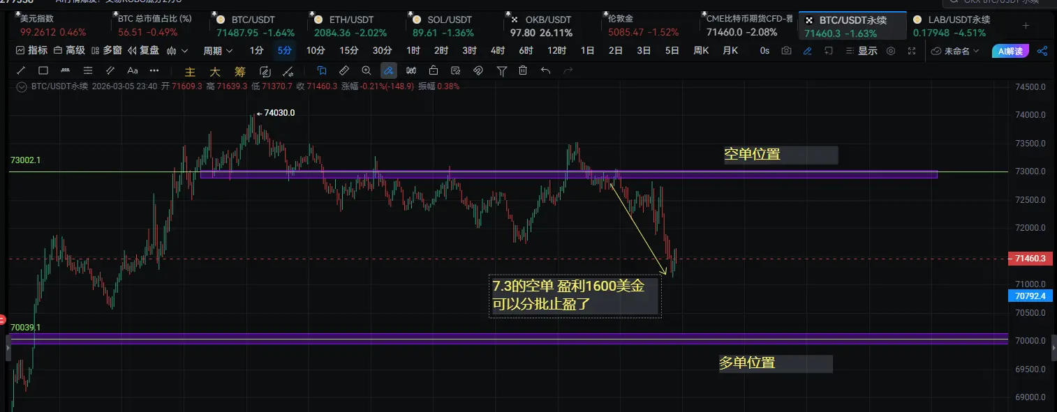Viewport: 1057px width, 412px height.
Task: Open the 美元指数 ticker tab
Action: pyautogui.click(x=53, y=26)
